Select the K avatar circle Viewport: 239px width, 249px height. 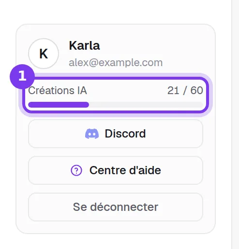point(44,54)
